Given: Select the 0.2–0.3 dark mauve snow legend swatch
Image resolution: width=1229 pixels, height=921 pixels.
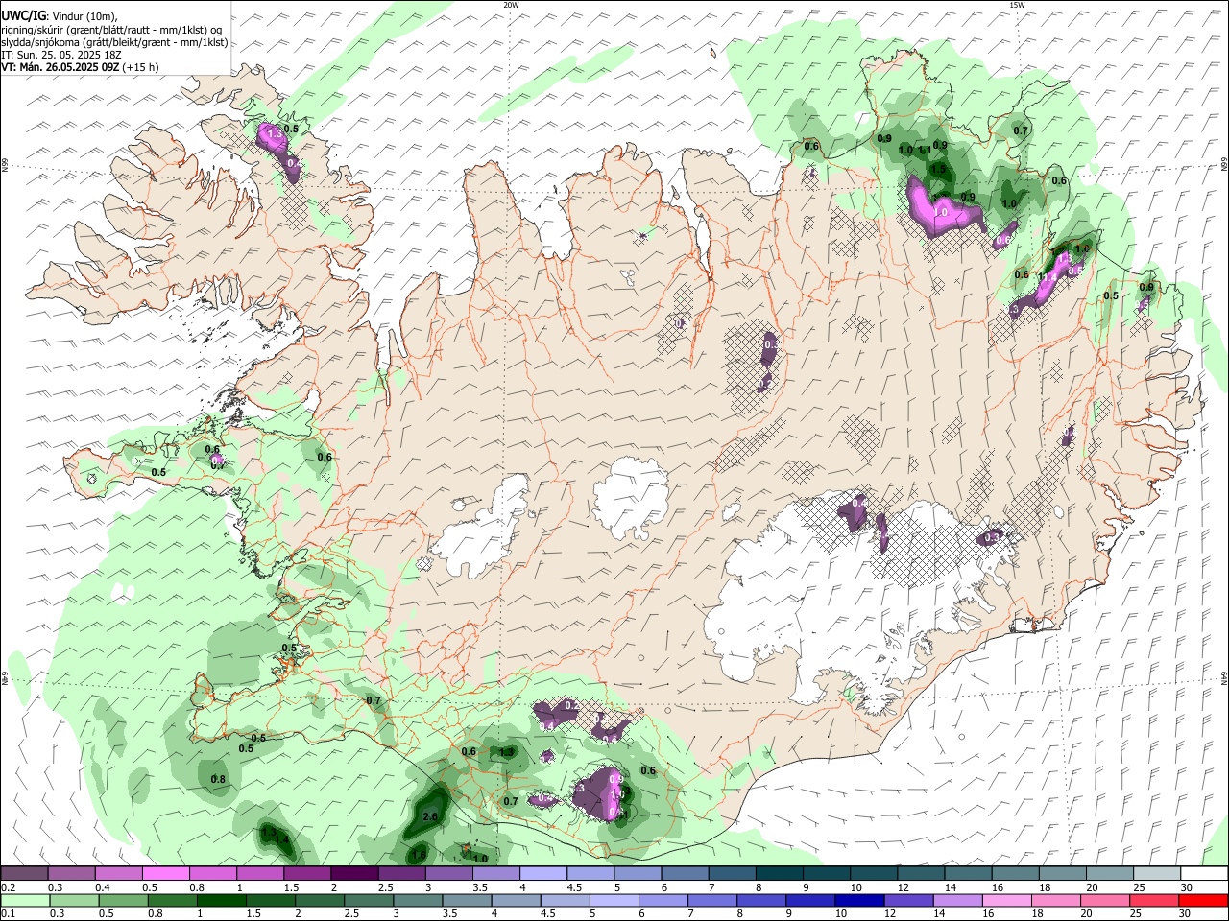Looking at the screenshot, I should [24, 874].
